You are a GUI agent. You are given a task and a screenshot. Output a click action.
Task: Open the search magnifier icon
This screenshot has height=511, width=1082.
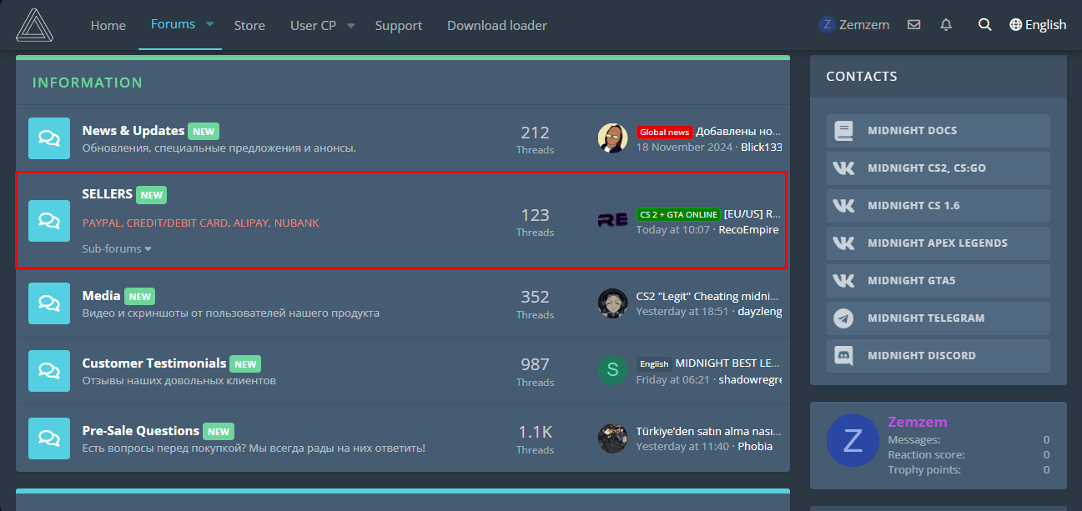[985, 25]
